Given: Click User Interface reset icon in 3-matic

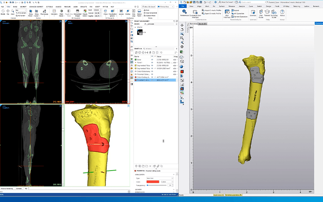Looking at the screenshot, I should coord(227,14).
